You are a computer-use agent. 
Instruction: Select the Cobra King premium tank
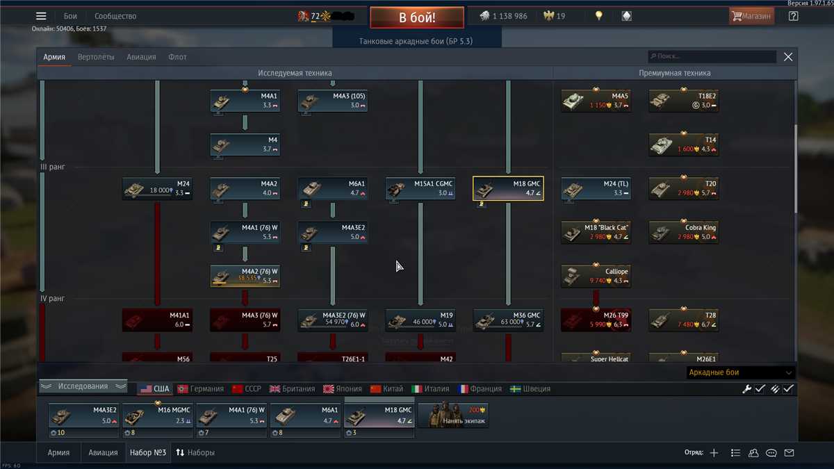(x=684, y=232)
